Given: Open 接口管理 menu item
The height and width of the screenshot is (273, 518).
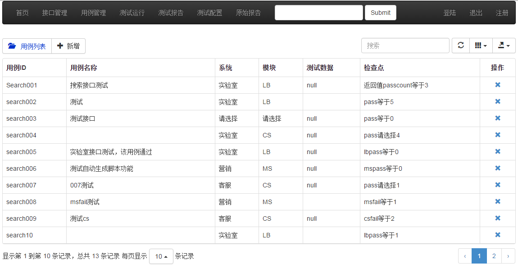Looking at the screenshot, I should [x=55, y=13].
